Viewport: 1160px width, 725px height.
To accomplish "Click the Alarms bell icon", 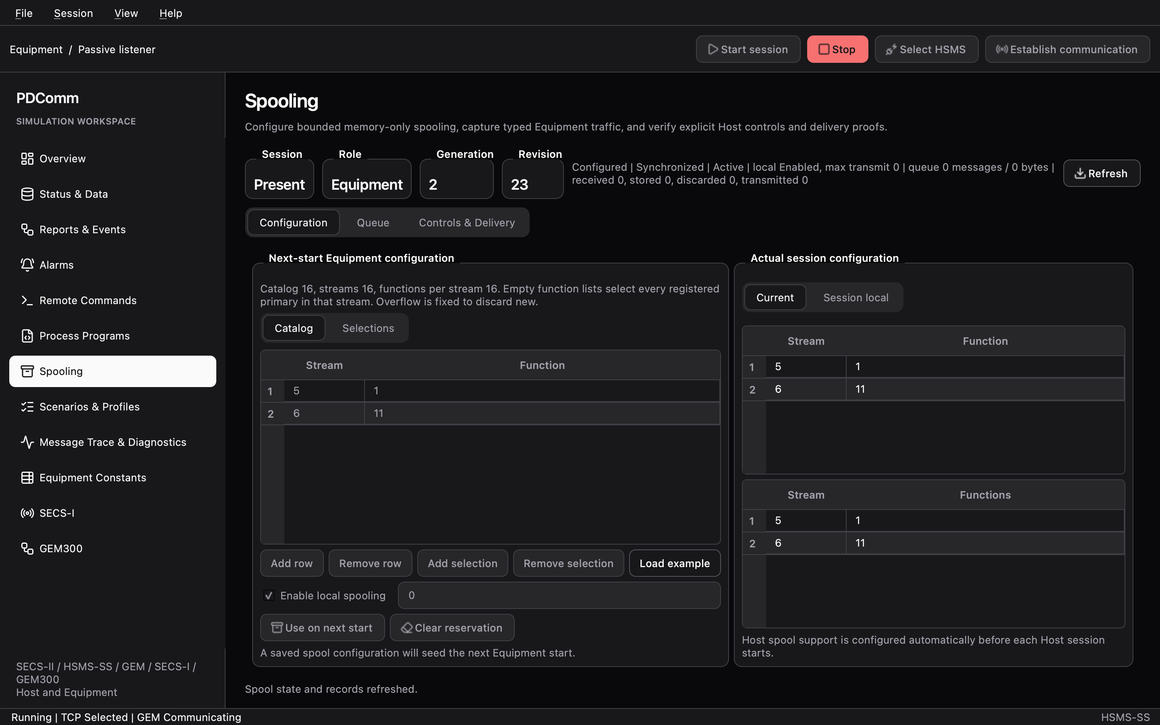I will tap(27, 265).
